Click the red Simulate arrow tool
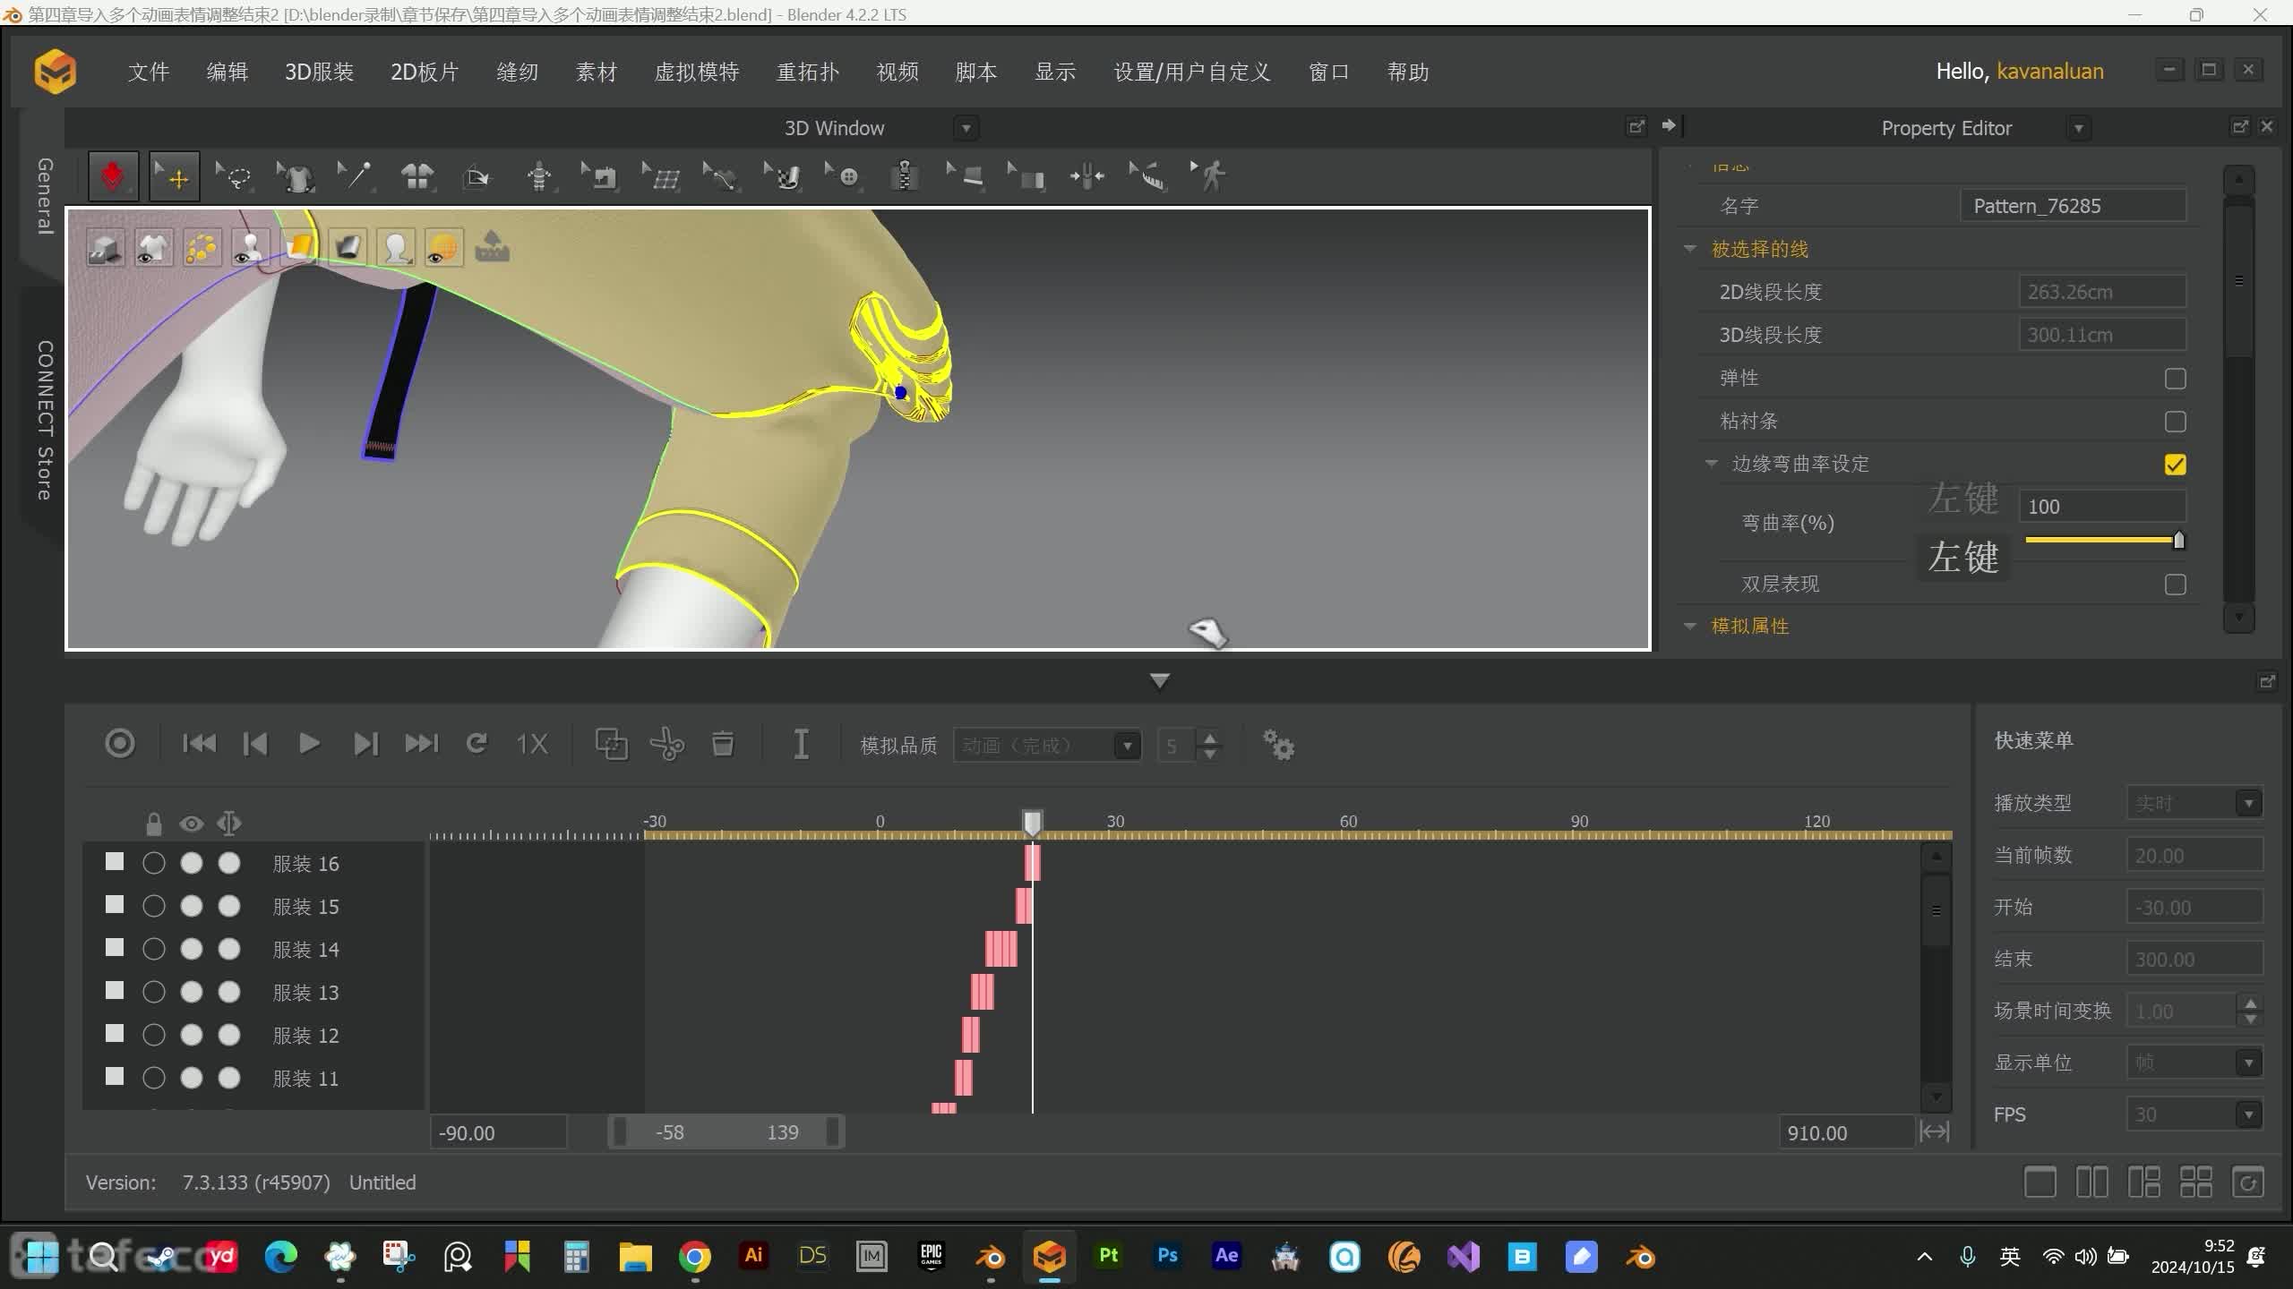Screen dimensions: 2293x1289 coord(113,175)
